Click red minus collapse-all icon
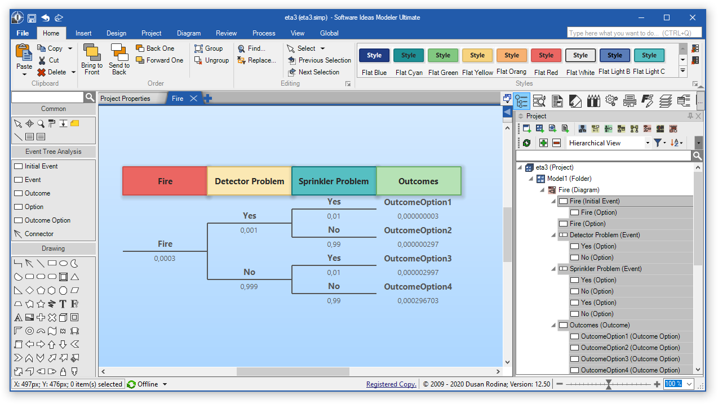This screenshot has width=718, height=404. tap(557, 143)
